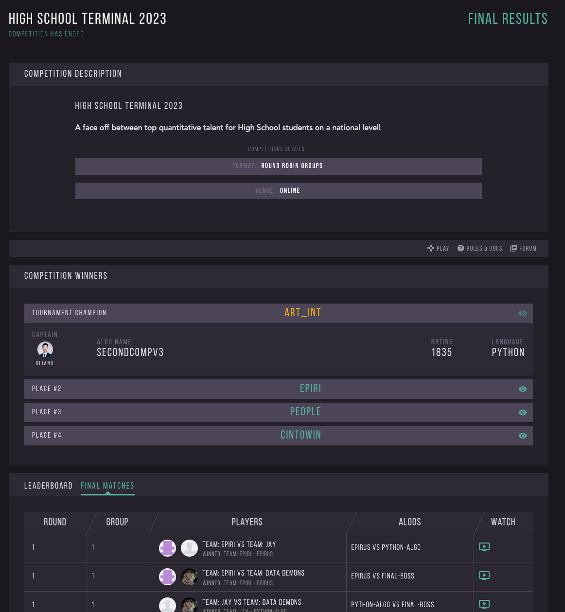Image resolution: width=565 pixels, height=612 pixels.
Task: Click the ART_INT champion team name
Action: (303, 312)
